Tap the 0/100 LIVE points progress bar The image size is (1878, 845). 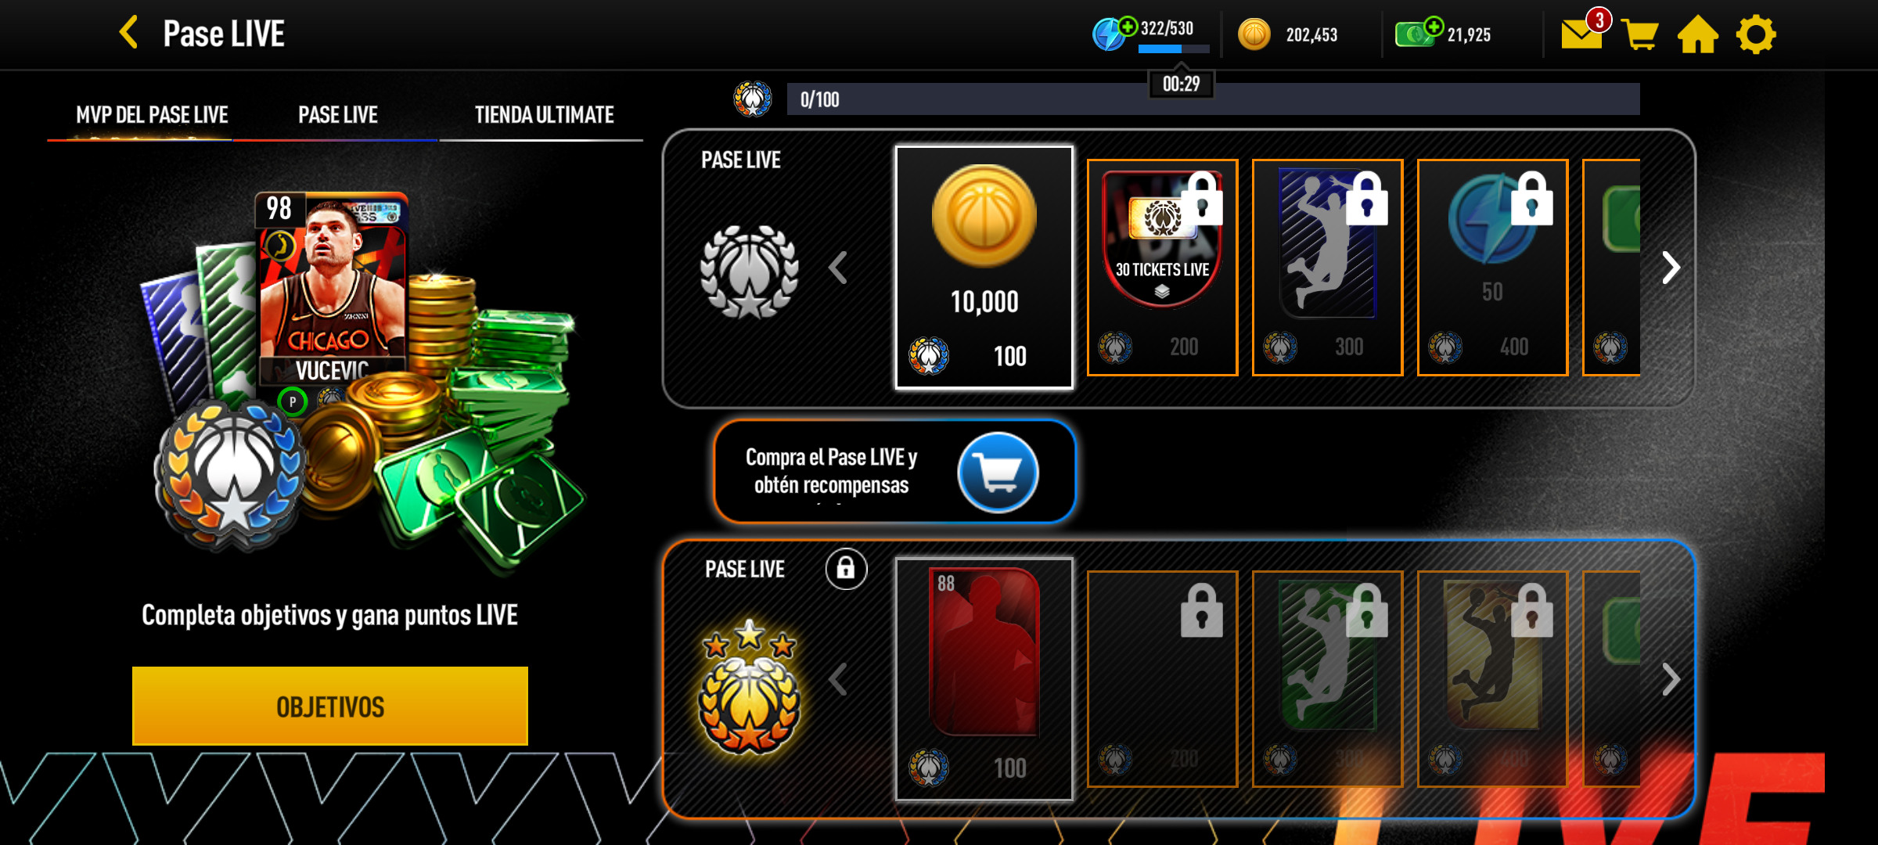(1213, 99)
